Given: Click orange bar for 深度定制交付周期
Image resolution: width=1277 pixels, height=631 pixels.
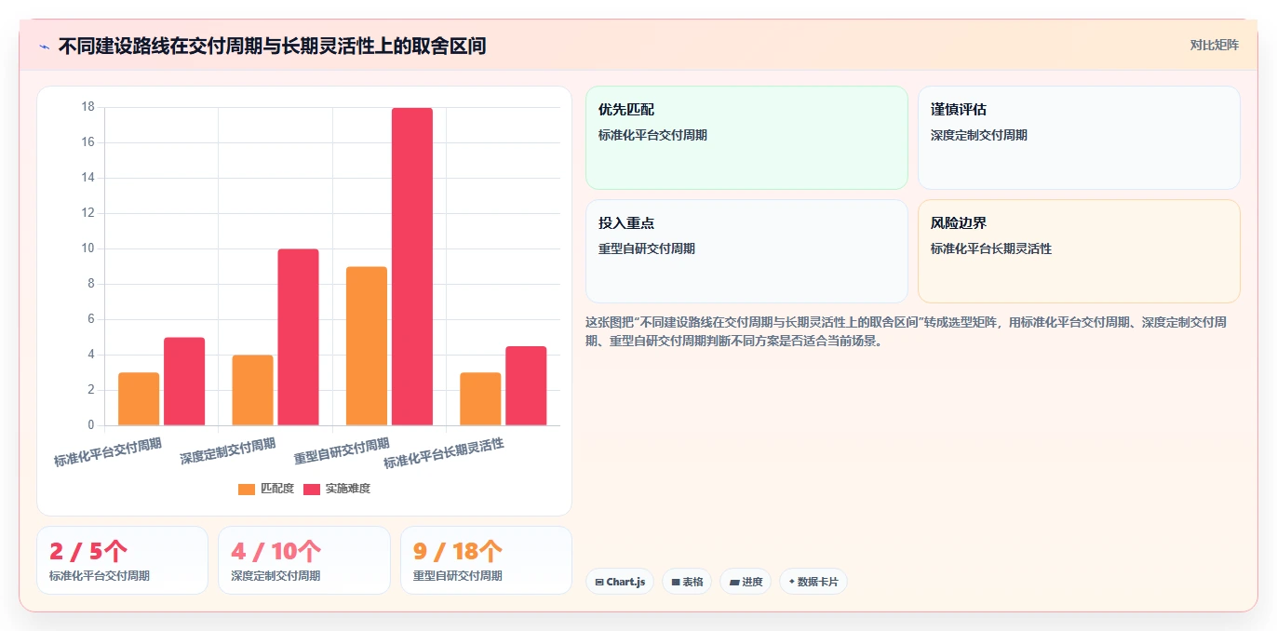Looking at the screenshot, I should click(x=252, y=390).
